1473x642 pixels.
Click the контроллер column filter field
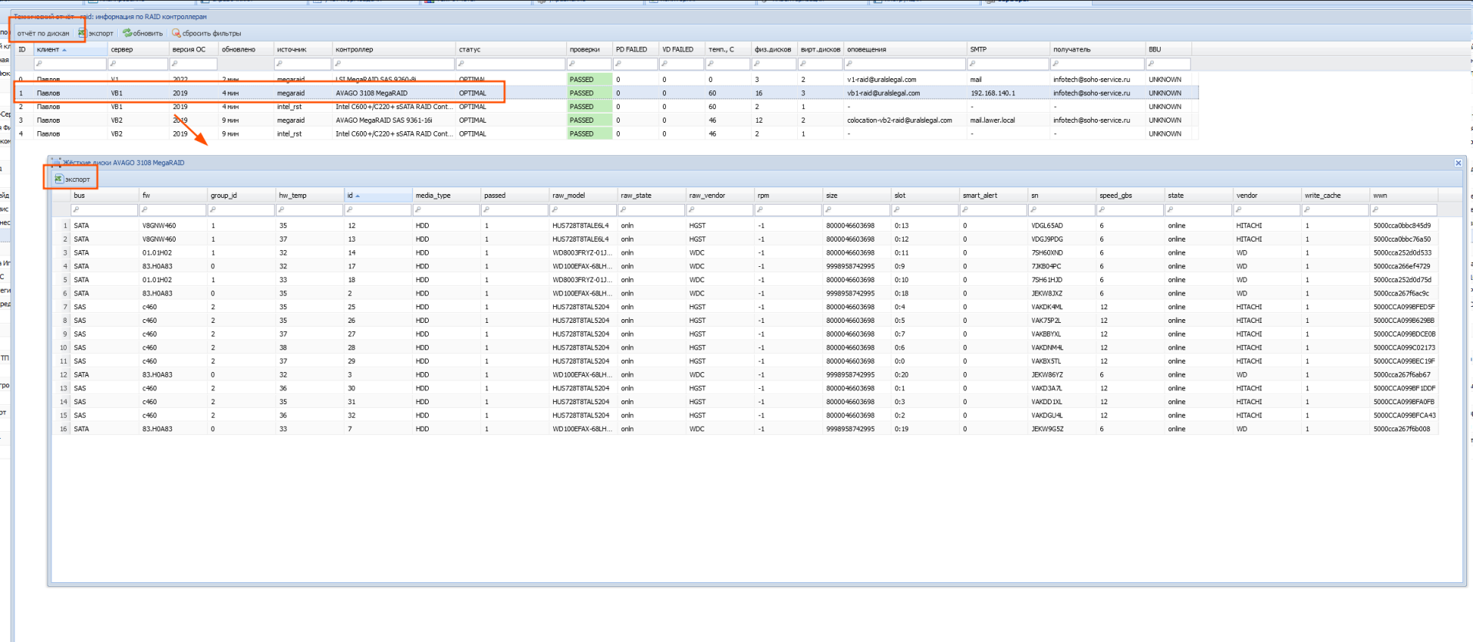[393, 64]
